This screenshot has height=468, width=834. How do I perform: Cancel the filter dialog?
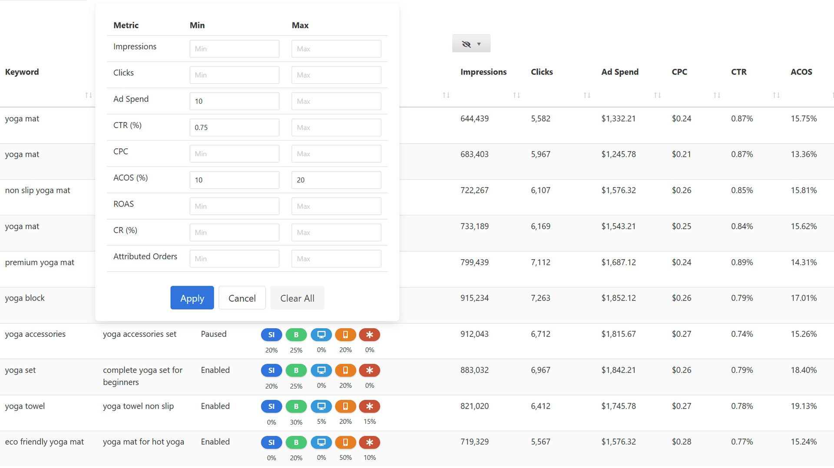pos(242,298)
